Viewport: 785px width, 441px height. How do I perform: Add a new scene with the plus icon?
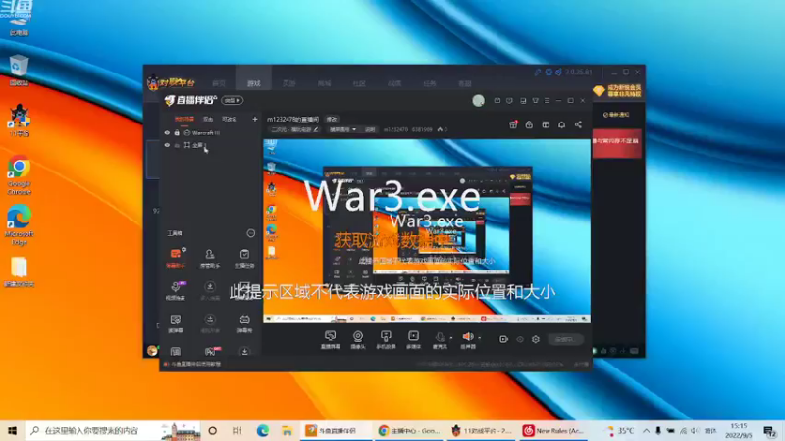coord(255,119)
